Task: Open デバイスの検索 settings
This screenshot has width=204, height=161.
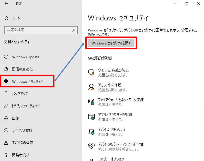Action: [22, 143]
